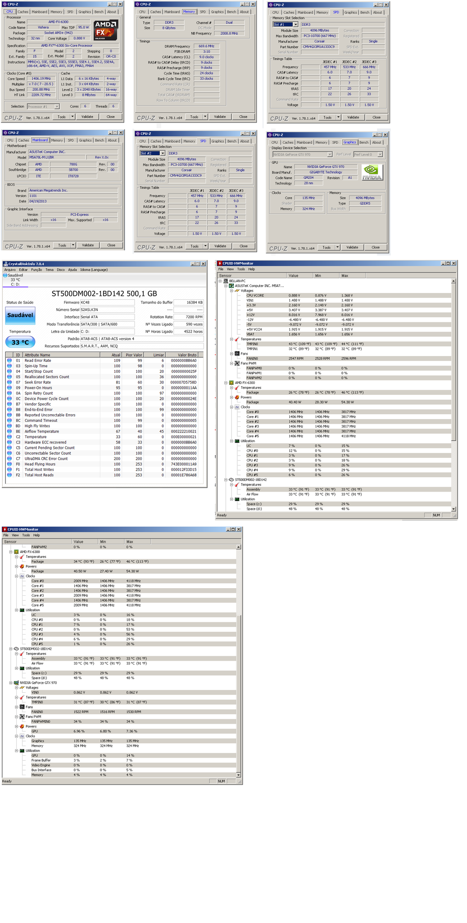This screenshot has width=467, height=923.
Task: Open the Arquivo menu in CrystalDiskInfo
Action: pyautogui.click(x=10, y=270)
